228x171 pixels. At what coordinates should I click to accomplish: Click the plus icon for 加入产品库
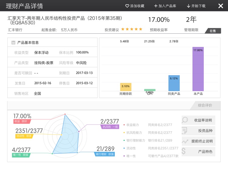coord(156,6)
